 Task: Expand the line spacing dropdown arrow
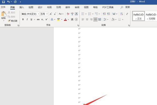click(108, 19)
